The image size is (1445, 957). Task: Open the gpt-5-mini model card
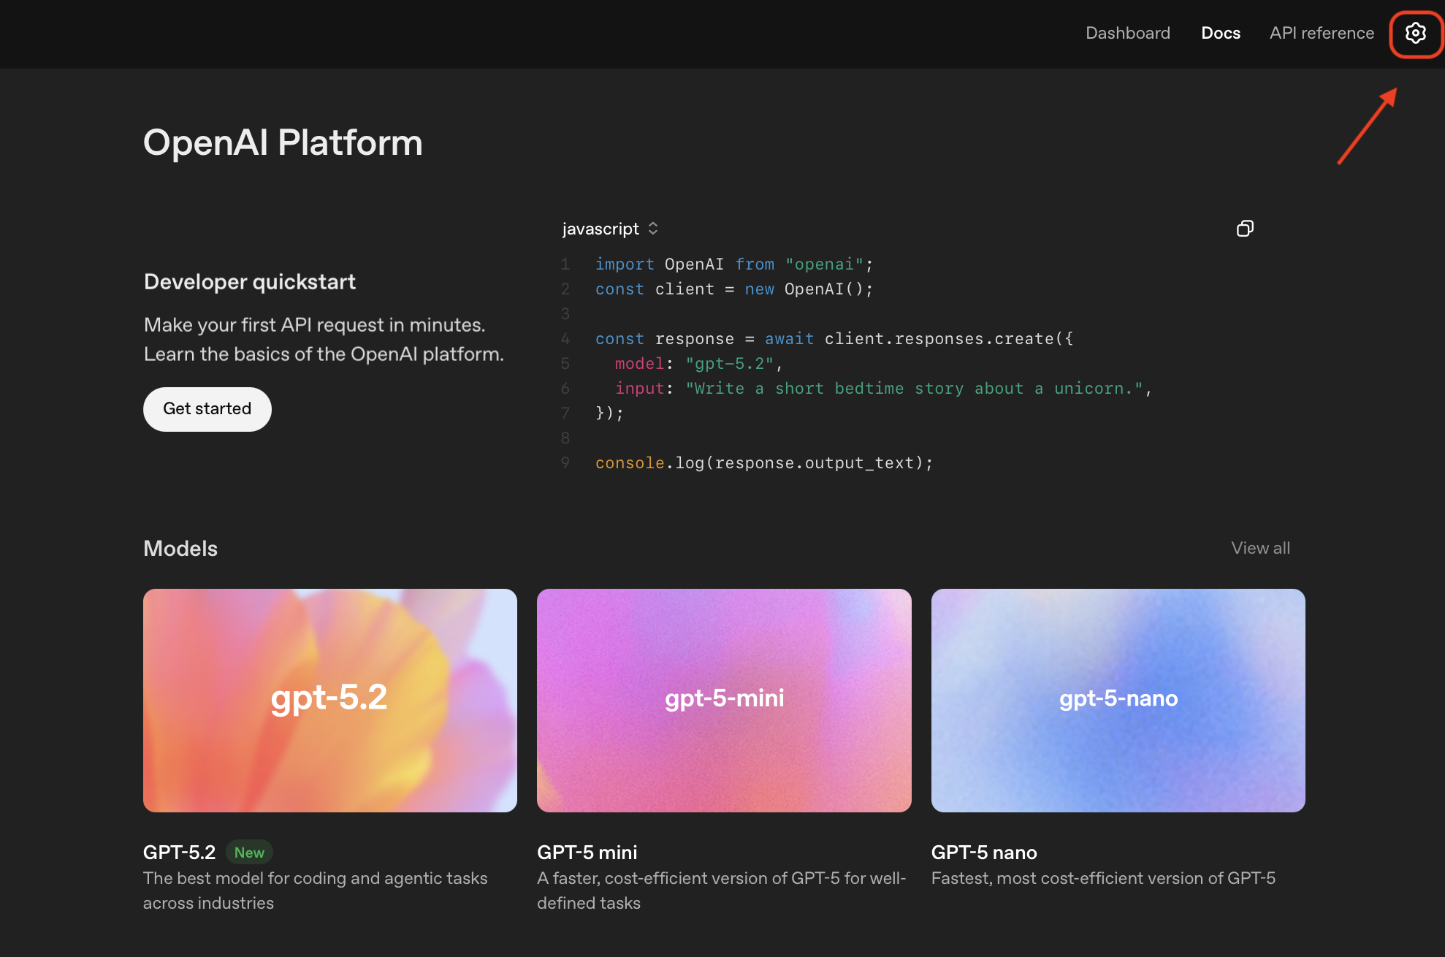click(724, 700)
